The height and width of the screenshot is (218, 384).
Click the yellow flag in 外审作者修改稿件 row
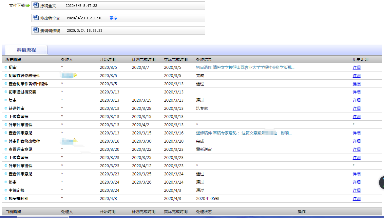(76, 141)
